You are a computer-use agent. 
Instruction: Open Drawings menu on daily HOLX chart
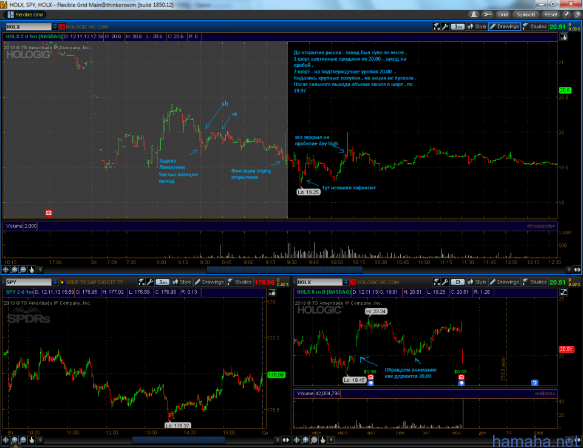(x=504, y=282)
